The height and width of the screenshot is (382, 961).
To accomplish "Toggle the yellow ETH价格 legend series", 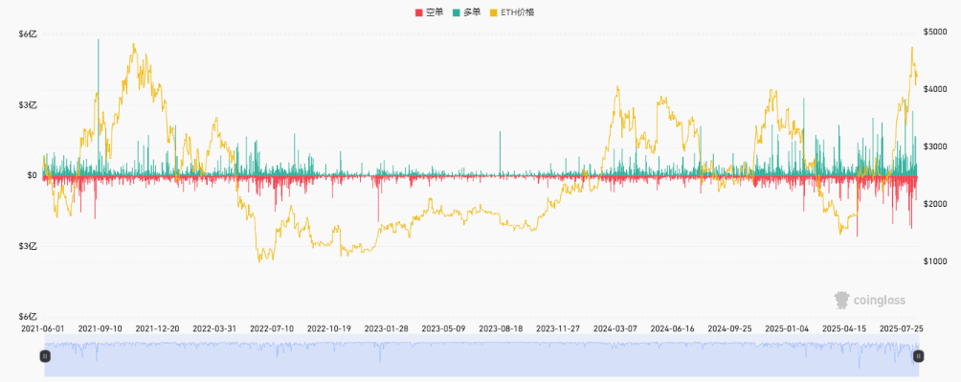I will pyautogui.click(x=512, y=12).
